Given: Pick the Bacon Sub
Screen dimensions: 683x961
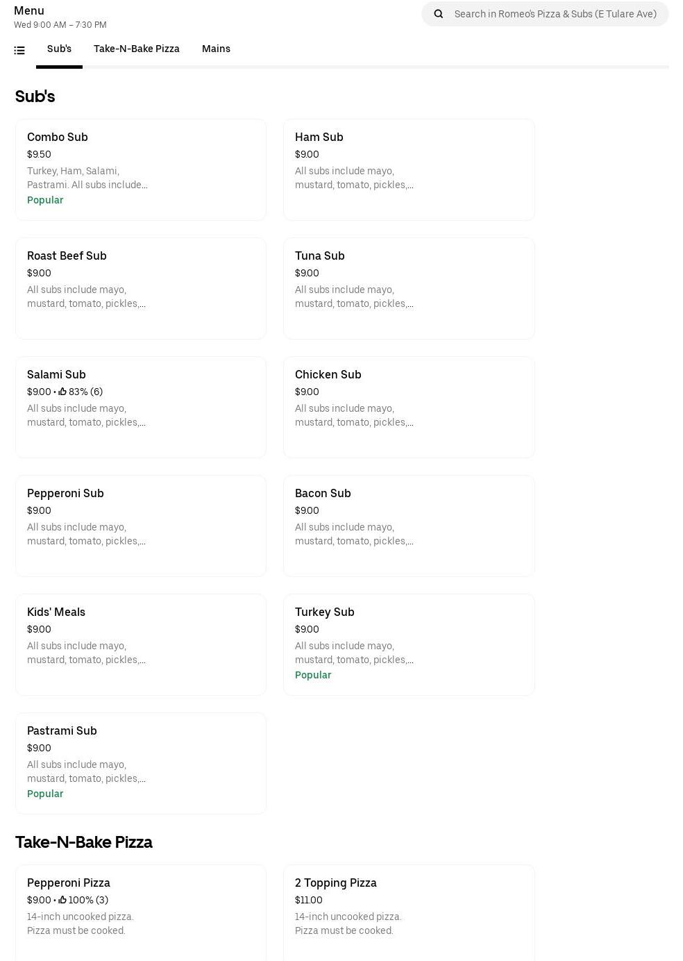Looking at the screenshot, I should tap(409, 526).
